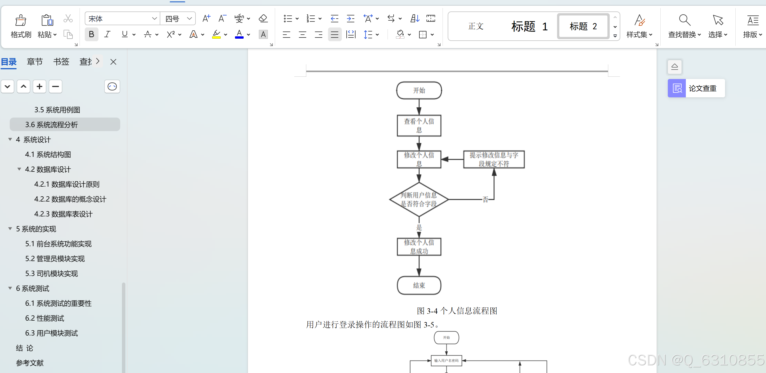Viewport: 766px width, 373px height.
Task: Click the distributed alignment icon
Action: [351, 35]
